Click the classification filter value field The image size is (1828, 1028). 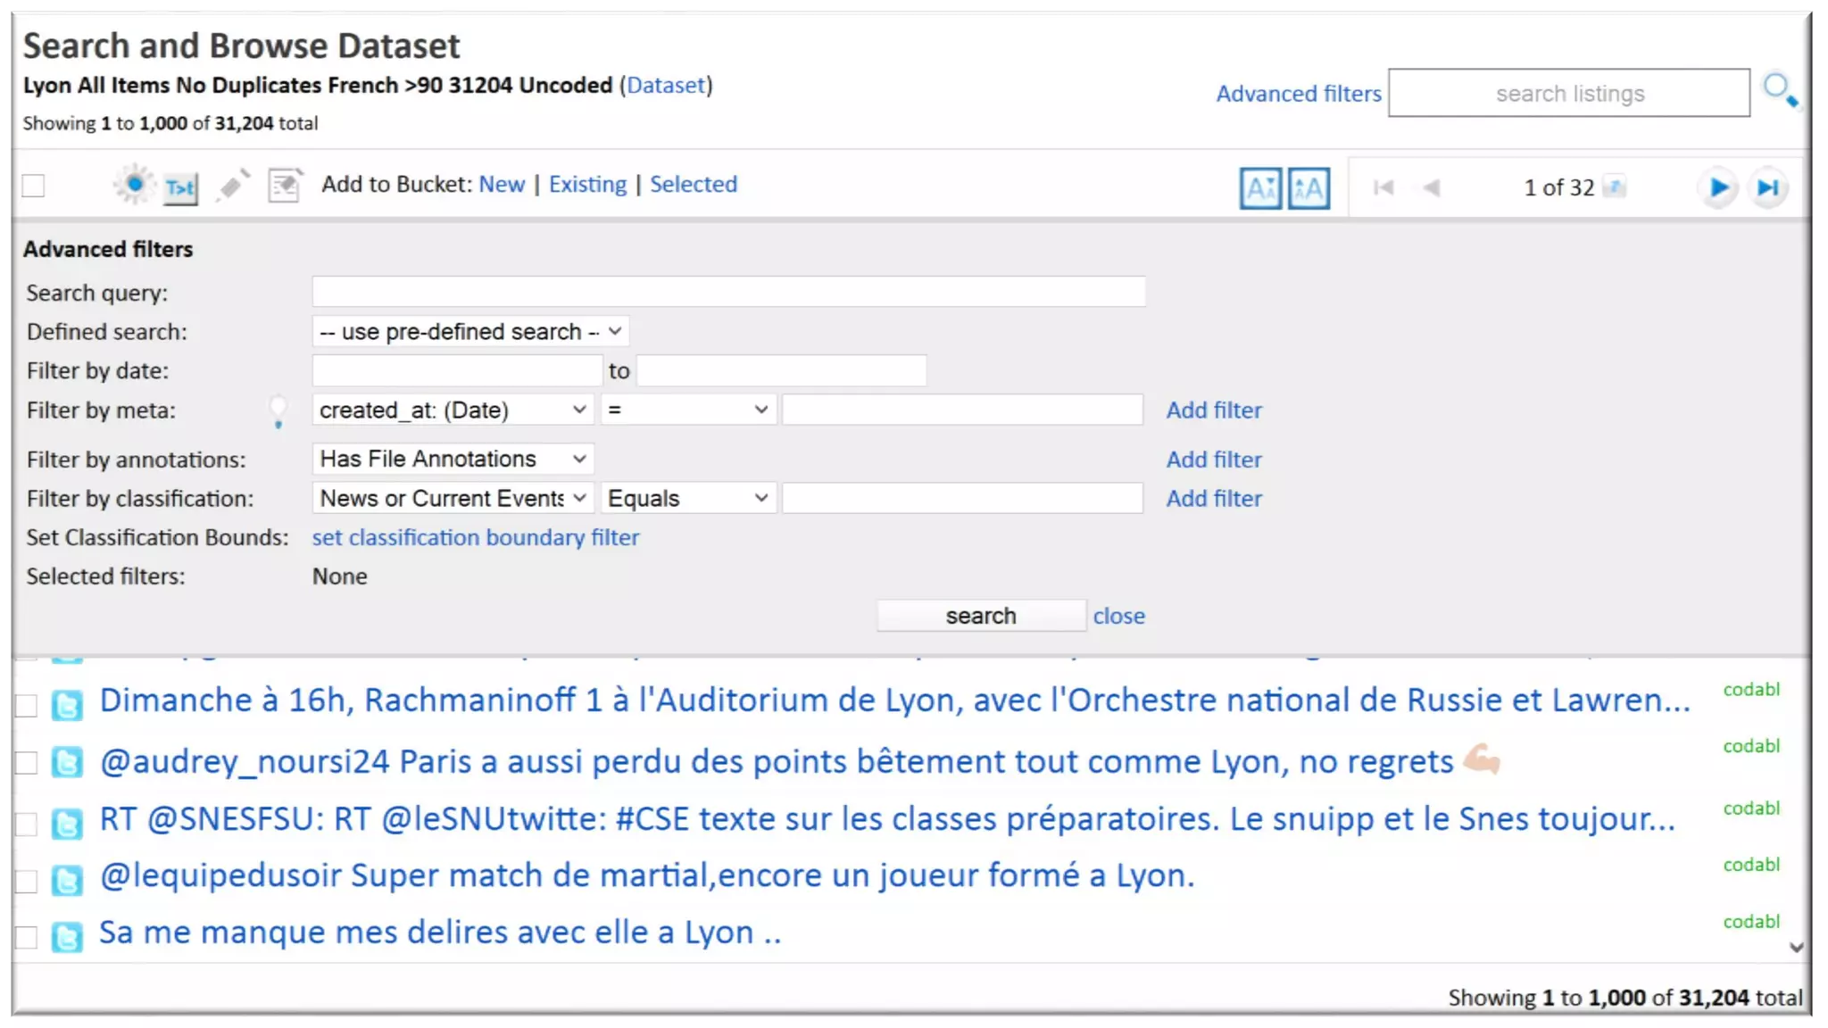(962, 498)
